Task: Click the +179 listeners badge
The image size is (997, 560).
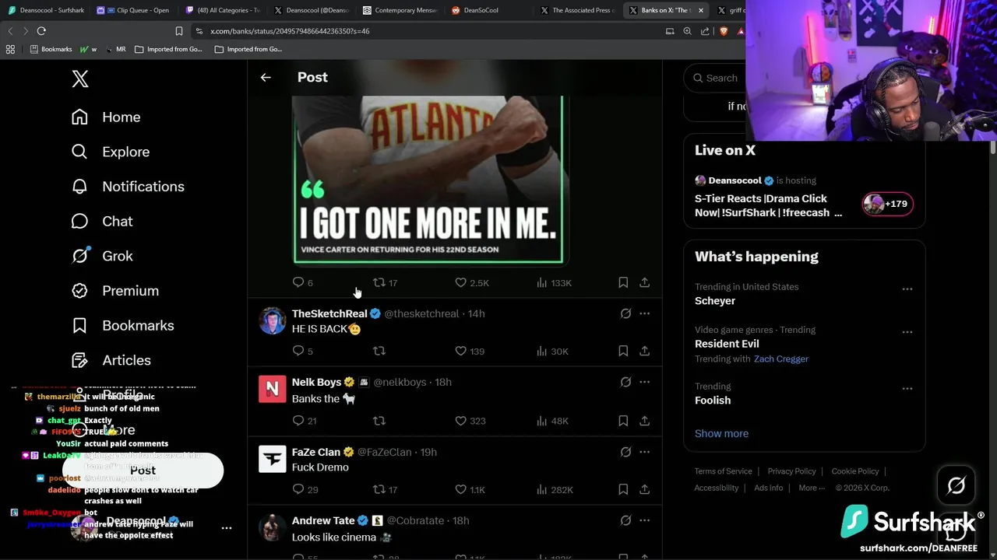Action: pyautogui.click(x=888, y=204)
